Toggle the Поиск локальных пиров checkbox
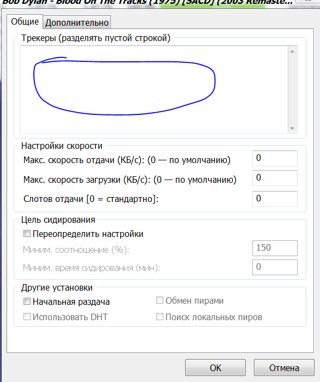320x382 pixels. tap(159, 317)
